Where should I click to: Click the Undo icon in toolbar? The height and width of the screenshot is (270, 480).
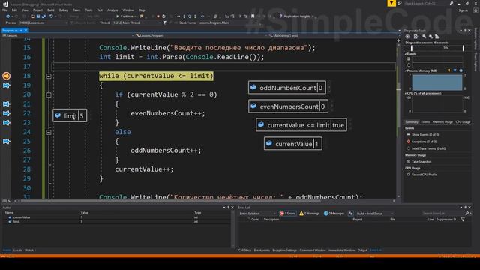(51, 16)
